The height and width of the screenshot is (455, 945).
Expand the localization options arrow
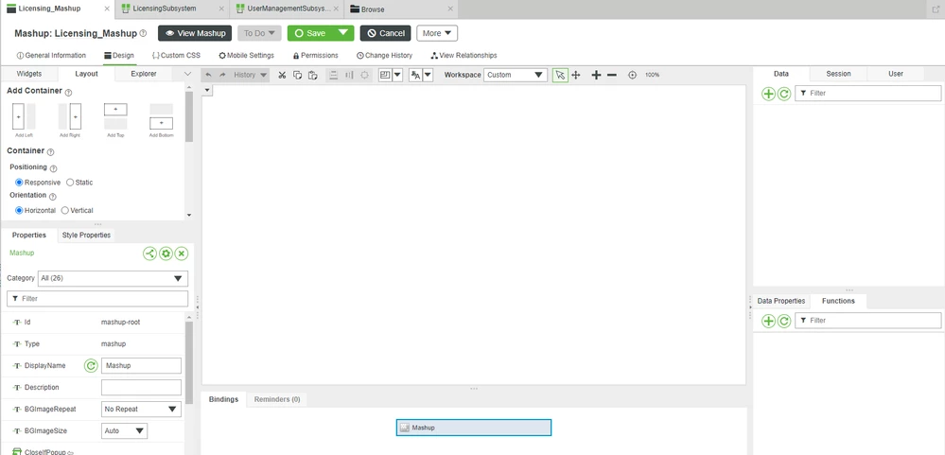click(428, 75)
